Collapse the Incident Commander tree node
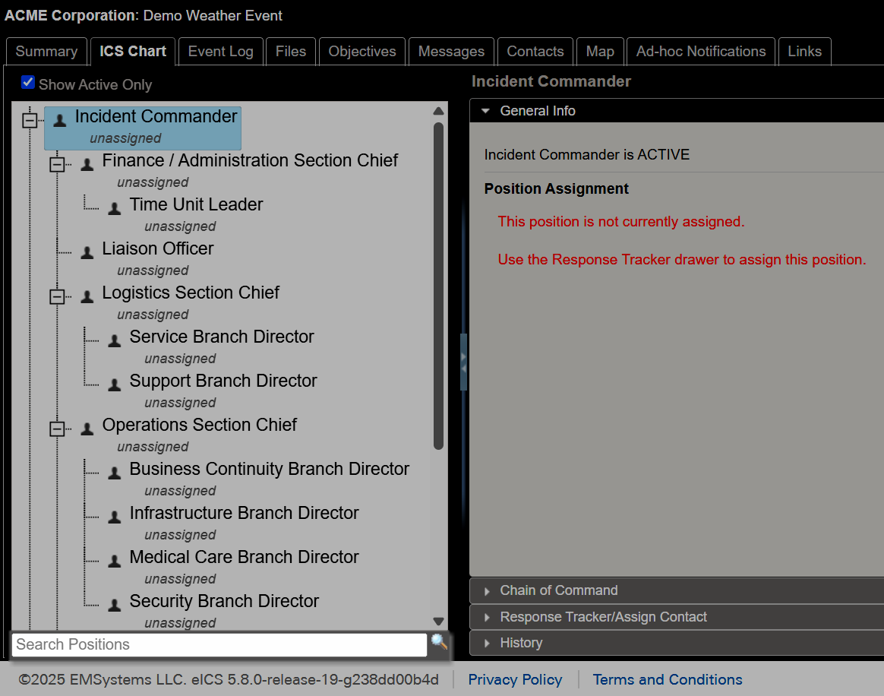Screen dimensions: 884x696 point(30,119)
